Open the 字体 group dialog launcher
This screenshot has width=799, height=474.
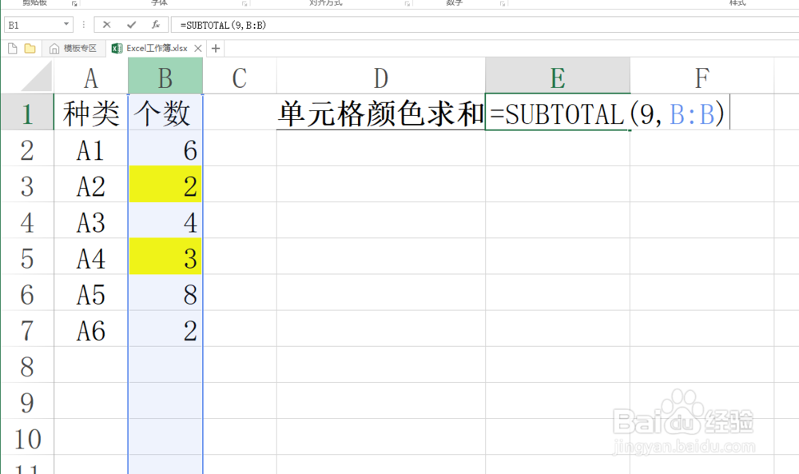244,3
